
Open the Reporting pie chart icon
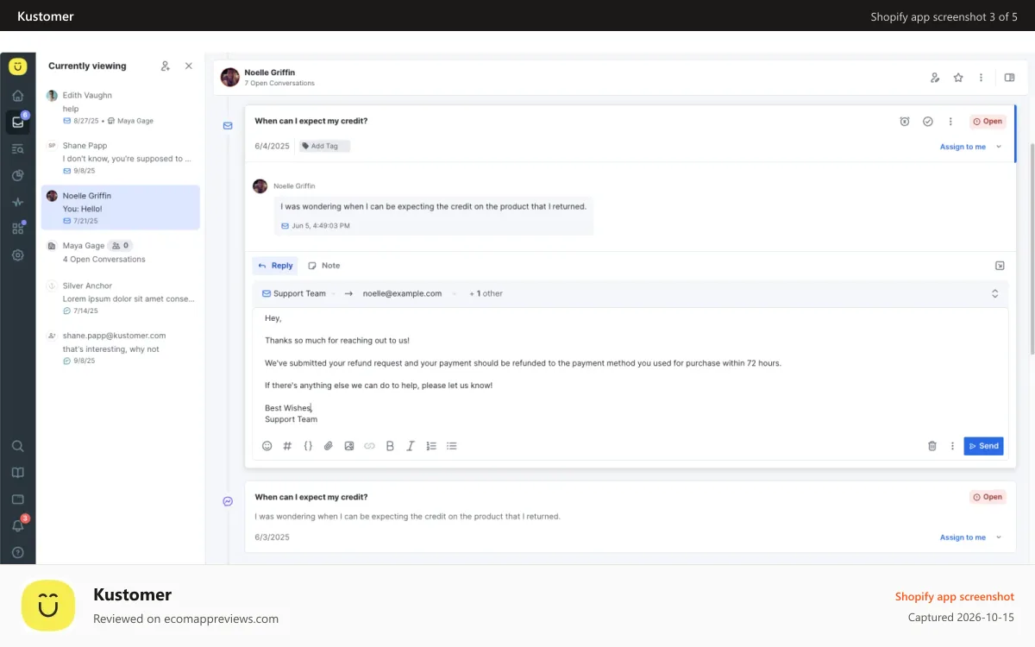coord(17,176)
